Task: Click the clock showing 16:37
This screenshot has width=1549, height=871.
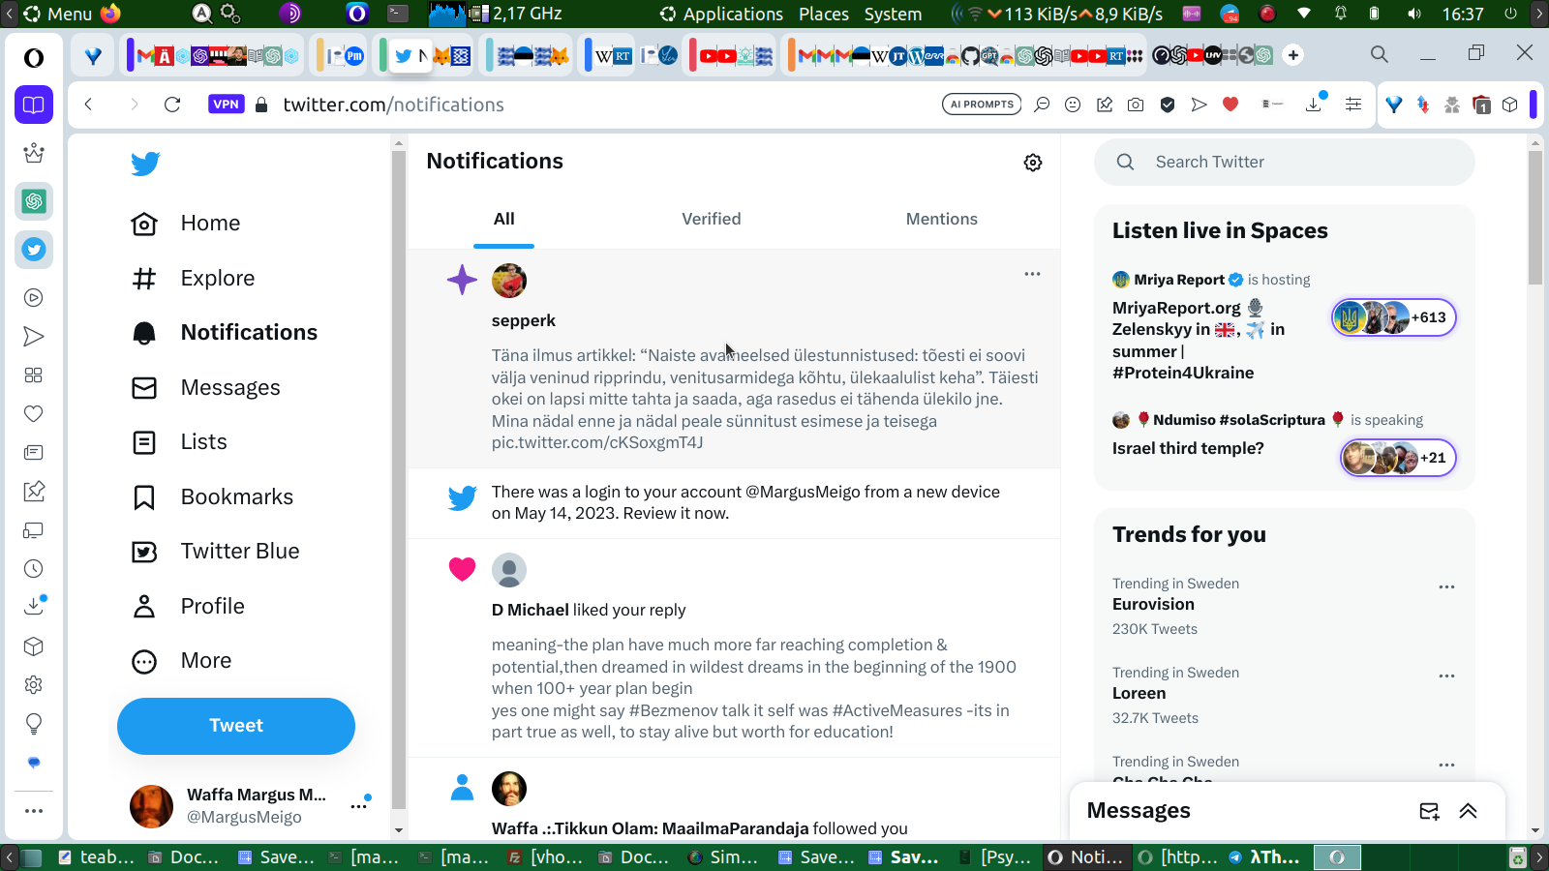Action: point(1463,14)
